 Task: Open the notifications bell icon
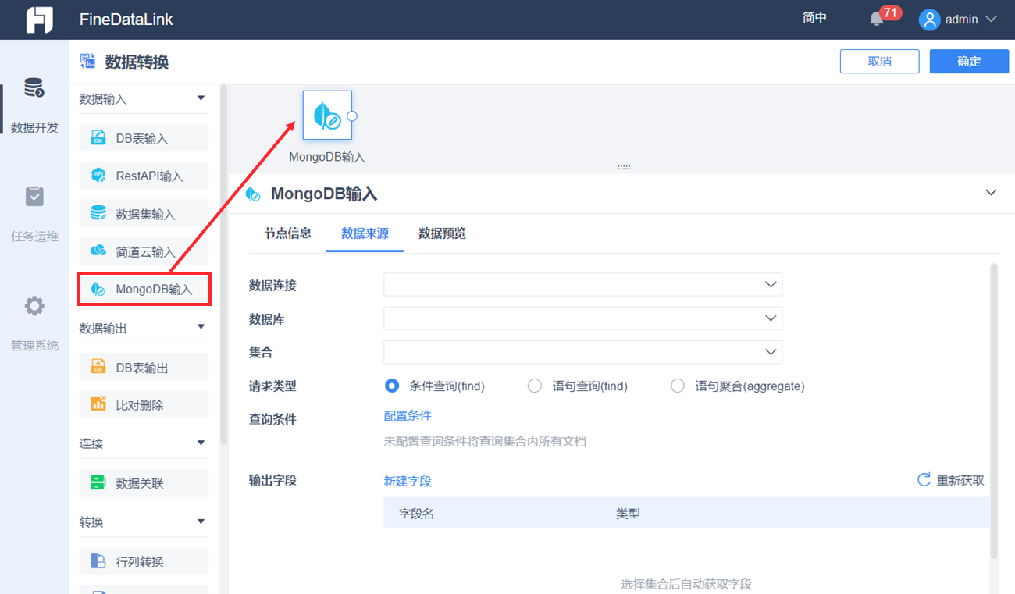click(877, 20)
